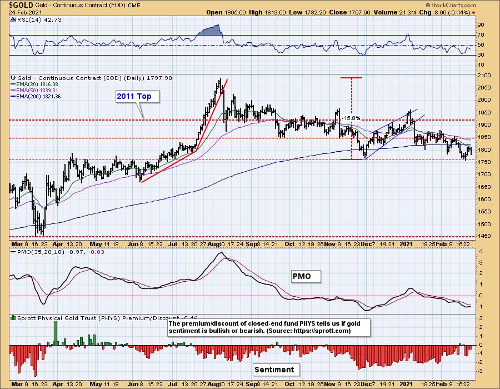The image size is (500, 389).
Task: Select the blue EMA(200) legend line swatch
Action: click(13, 97)
